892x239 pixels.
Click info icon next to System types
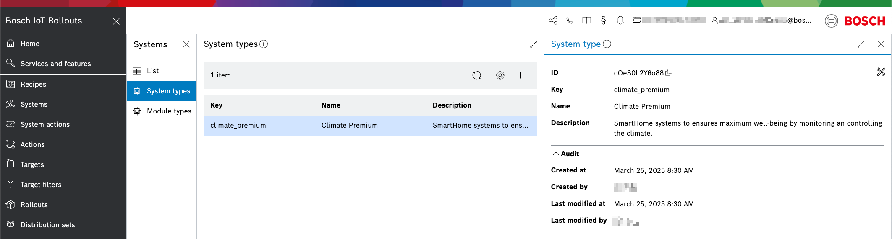point(264,44)
